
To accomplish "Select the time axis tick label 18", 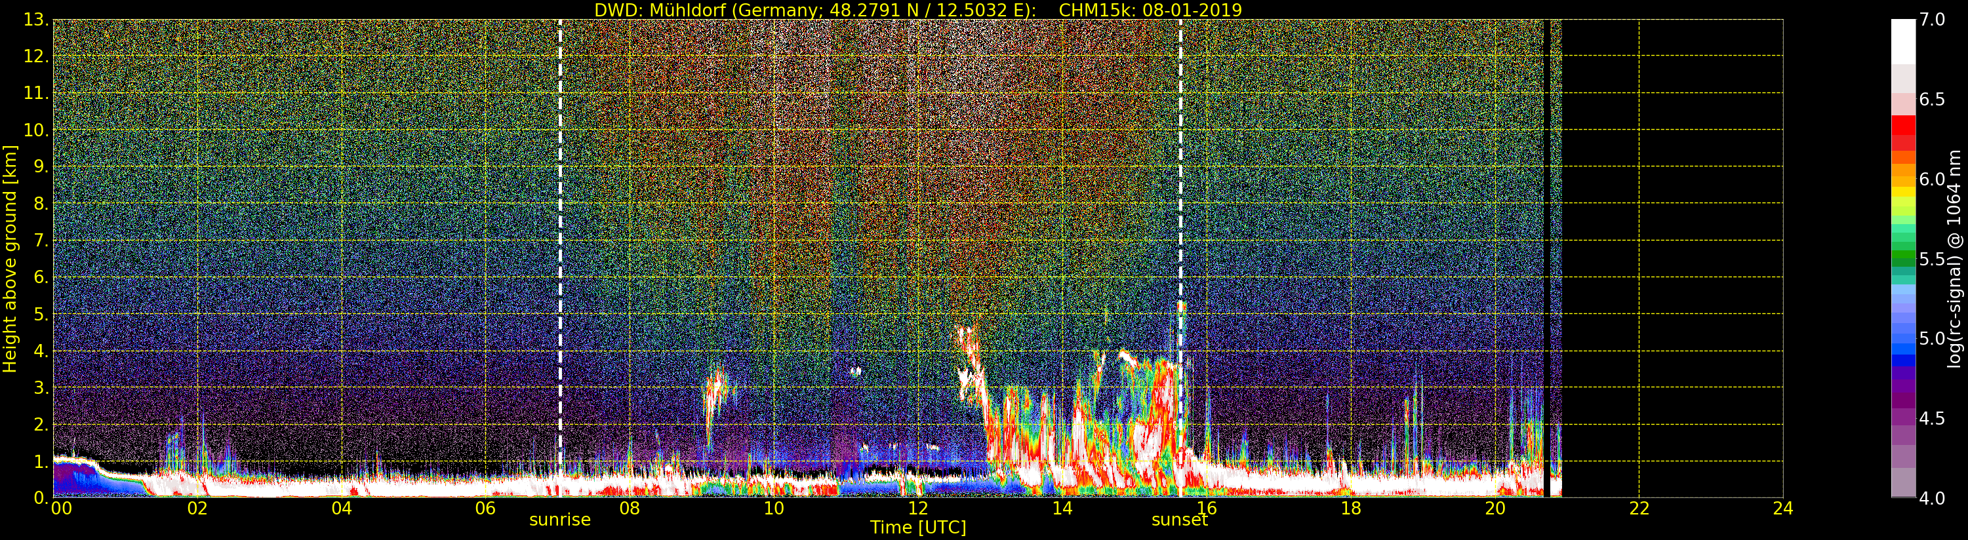I will click(1351, 509).
